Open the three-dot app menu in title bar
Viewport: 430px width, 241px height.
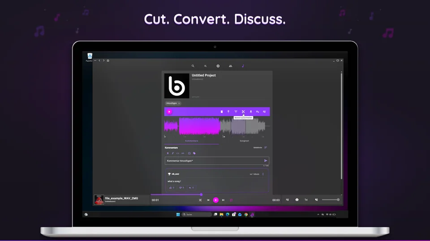pyautogui.click(x=95, y=61)
